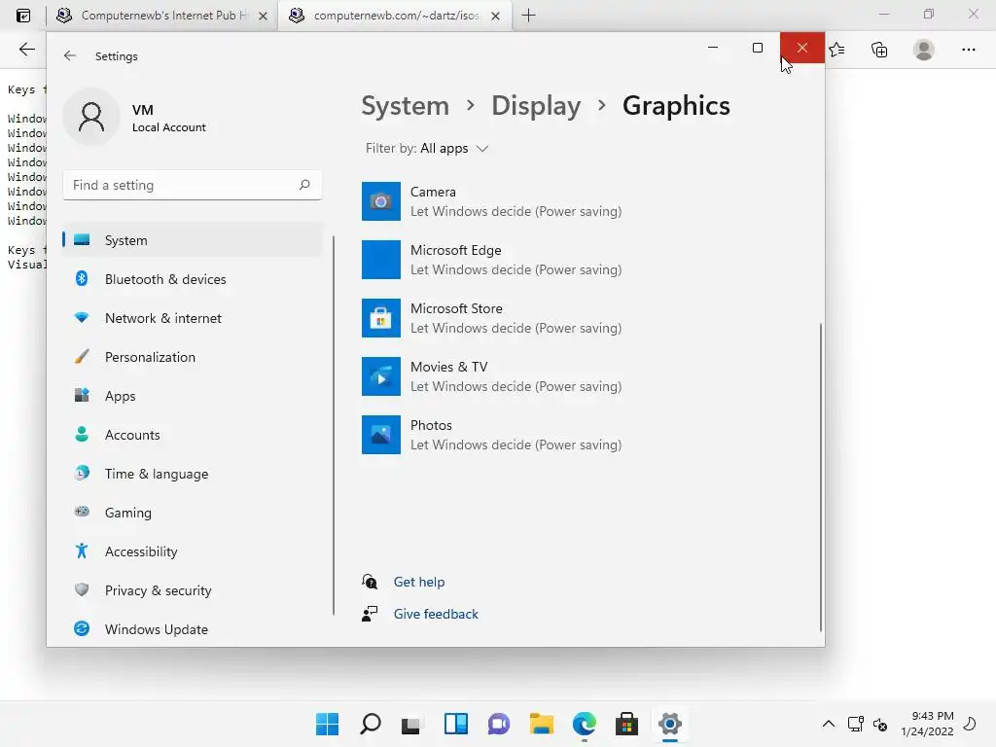Open the Edge profile avatar

click(x=924, y=50)
